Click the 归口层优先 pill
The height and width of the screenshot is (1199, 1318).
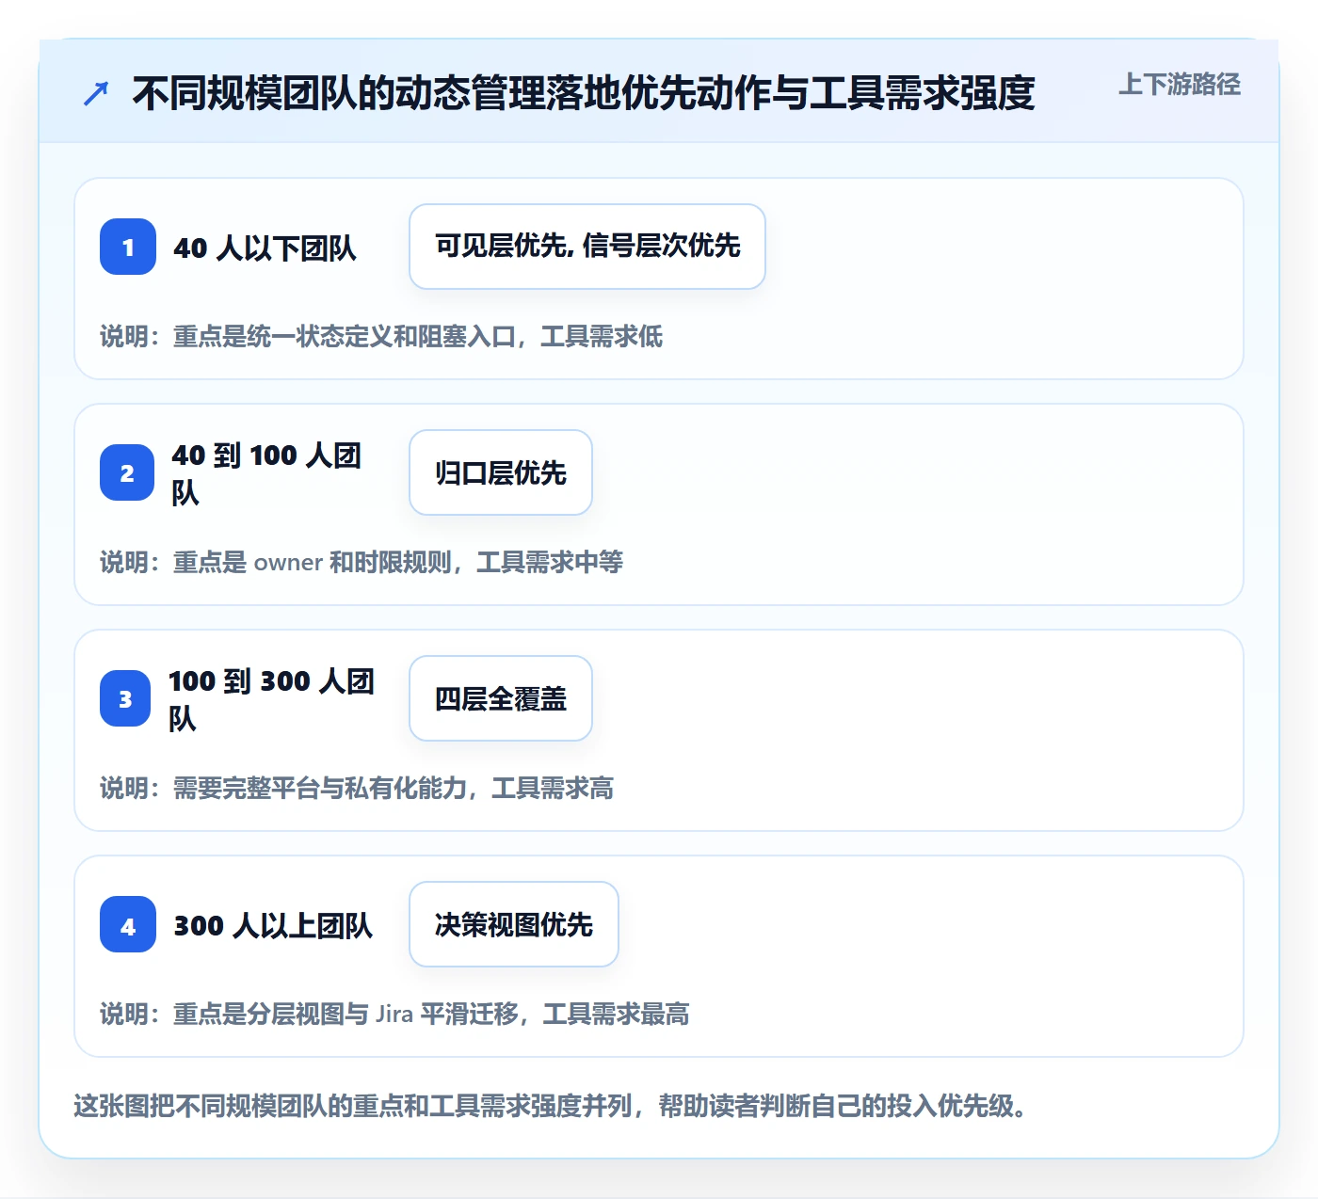coord(501,472)
